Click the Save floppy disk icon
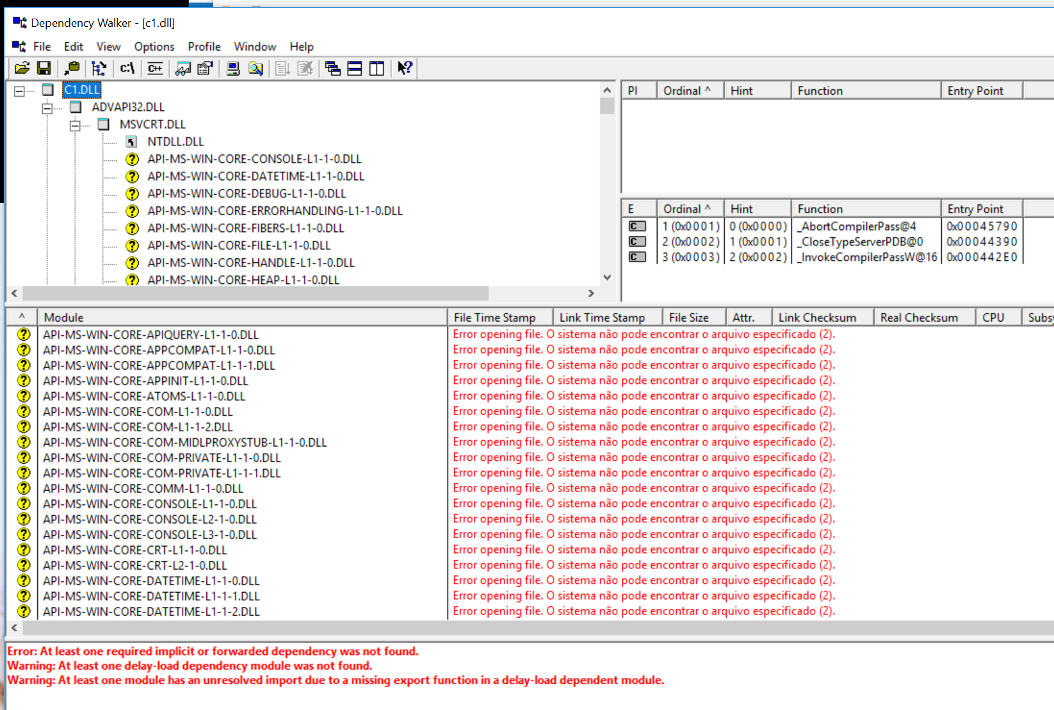 [44, 68]
